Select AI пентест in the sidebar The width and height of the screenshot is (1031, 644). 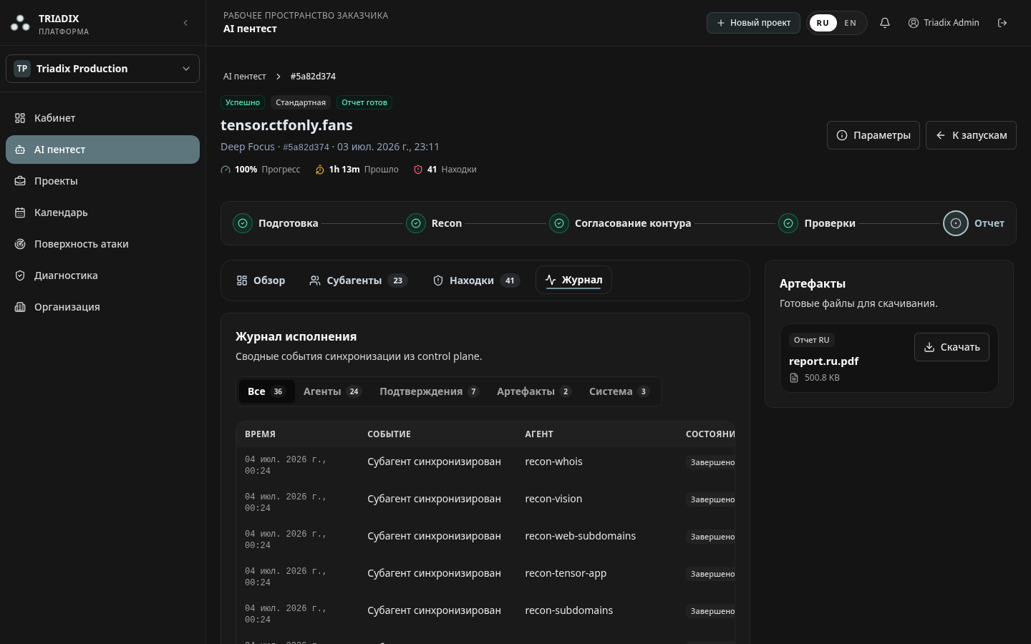102,150
